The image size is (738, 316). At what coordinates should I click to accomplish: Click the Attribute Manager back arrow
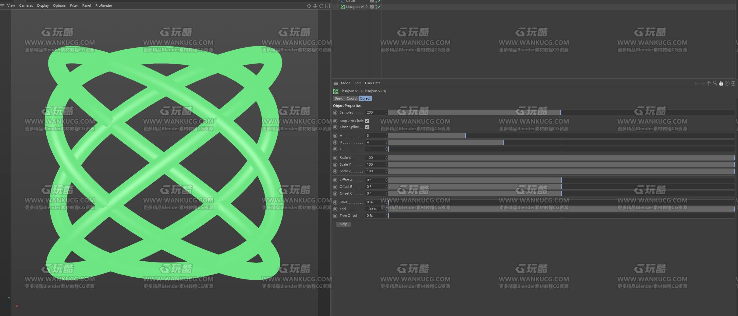point(697,83)
